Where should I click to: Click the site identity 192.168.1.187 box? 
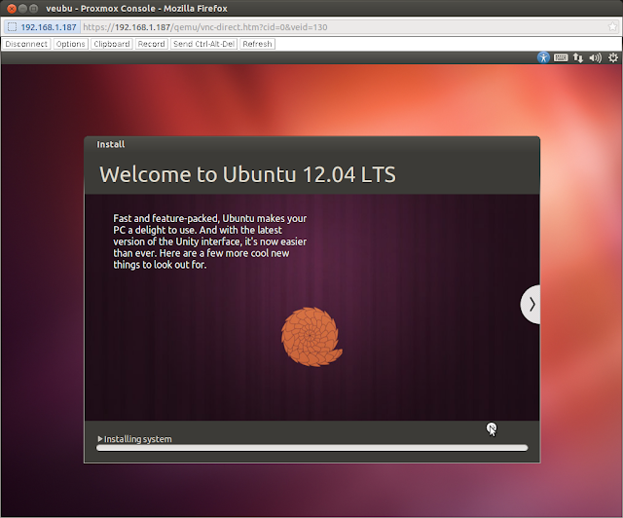42,27
